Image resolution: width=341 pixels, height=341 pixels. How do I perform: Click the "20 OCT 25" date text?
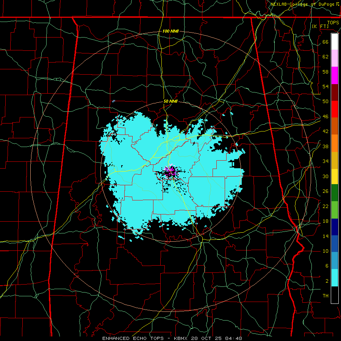coord(206,338)
